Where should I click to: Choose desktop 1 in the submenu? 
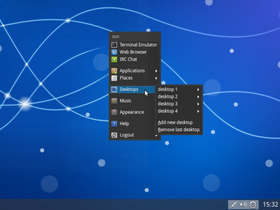[168, 89]
